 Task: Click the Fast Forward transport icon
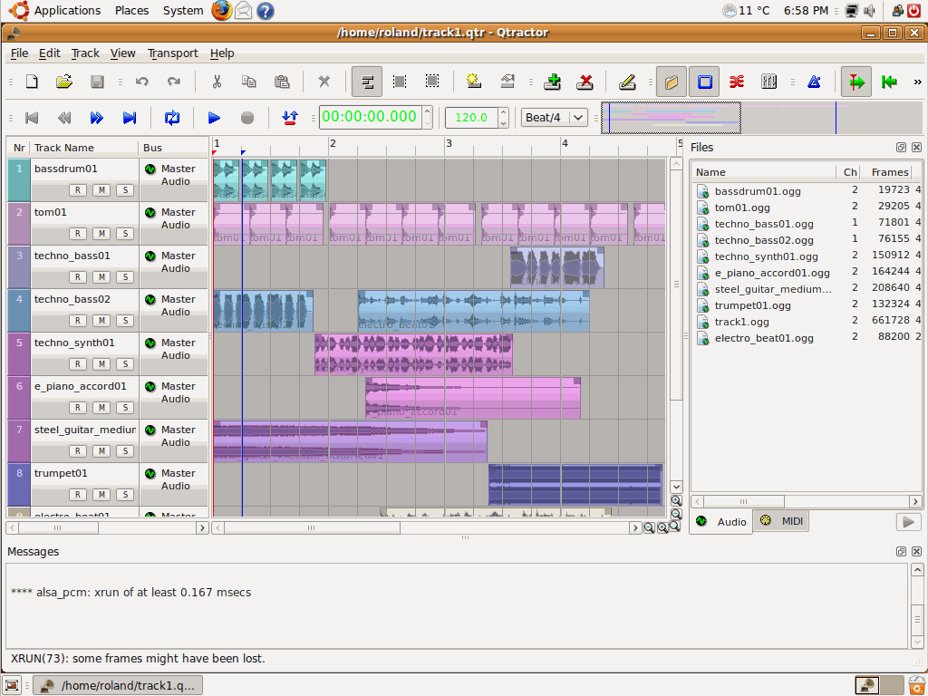click(x=97, y=118)
